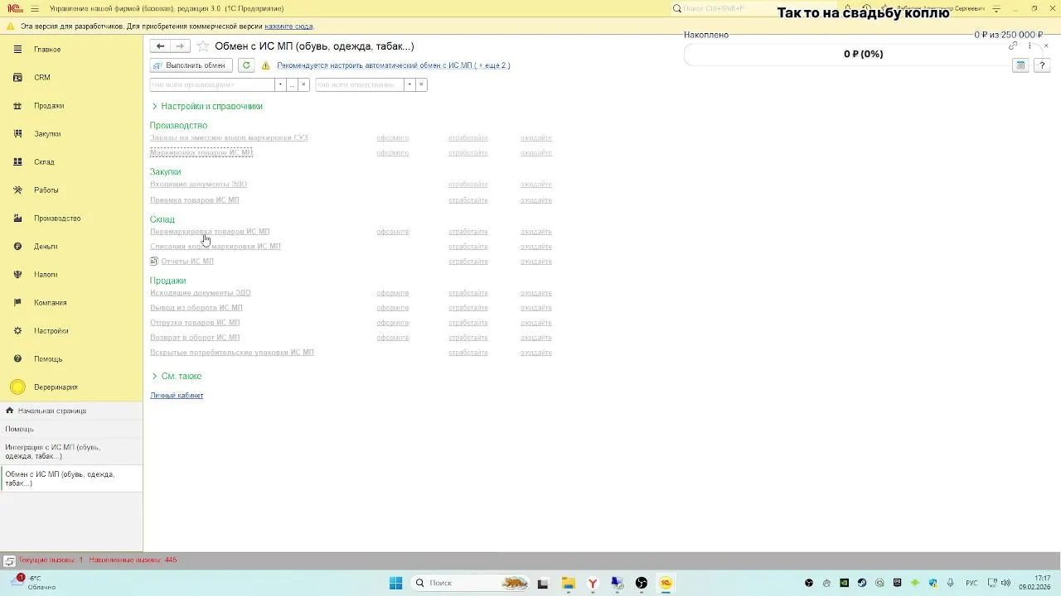1061x596 pixels.
Task: Copy link to form with chain icon
Action: pos(1013,46)
